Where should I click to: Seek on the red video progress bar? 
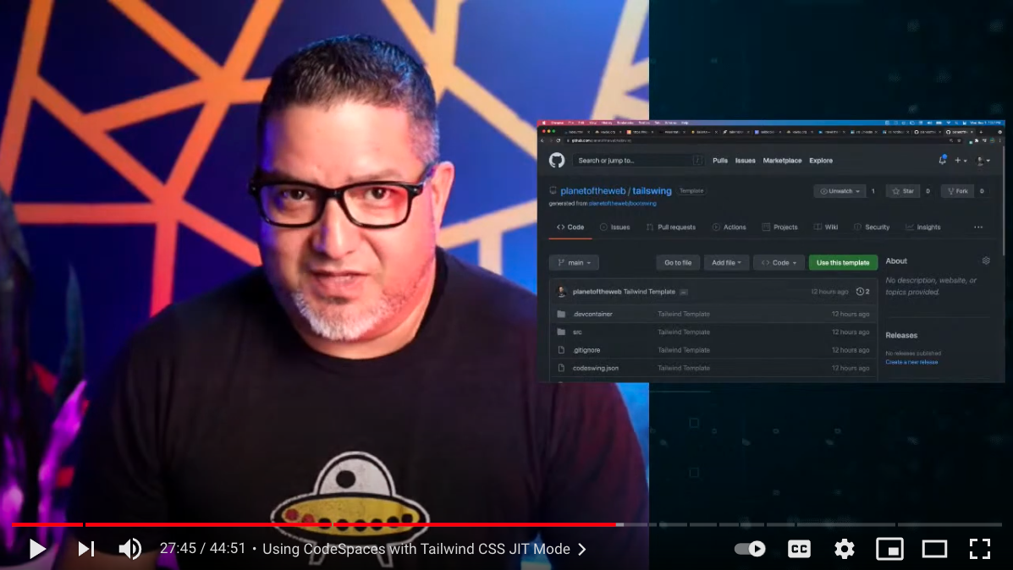pos(339,524)
